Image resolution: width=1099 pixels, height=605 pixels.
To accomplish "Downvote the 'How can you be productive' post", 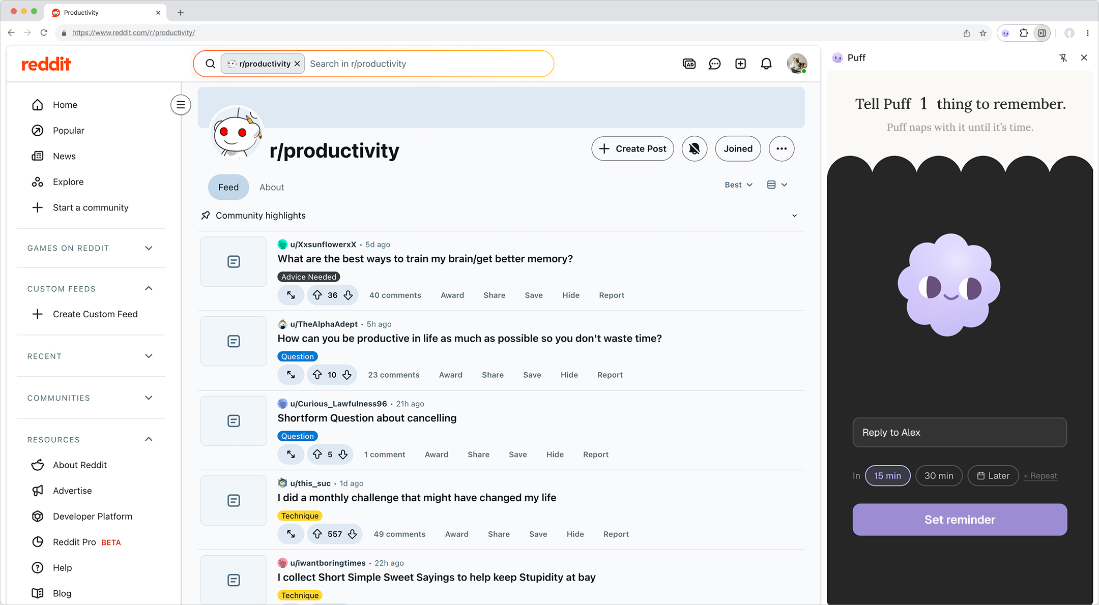I will click(x=347, y=375).
